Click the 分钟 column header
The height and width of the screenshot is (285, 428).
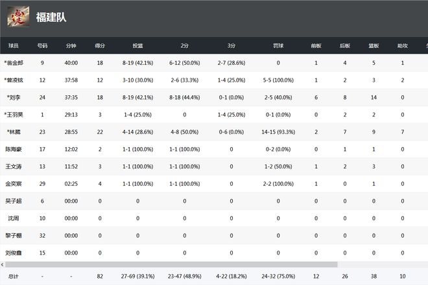(x=71, y=46)
